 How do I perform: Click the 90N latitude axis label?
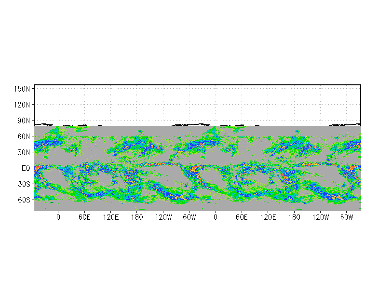coord(24,121)
